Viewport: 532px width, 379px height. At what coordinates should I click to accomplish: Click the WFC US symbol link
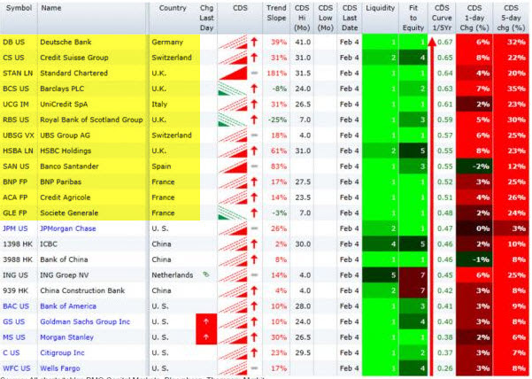pyautogui.click(x=16, y=368)
